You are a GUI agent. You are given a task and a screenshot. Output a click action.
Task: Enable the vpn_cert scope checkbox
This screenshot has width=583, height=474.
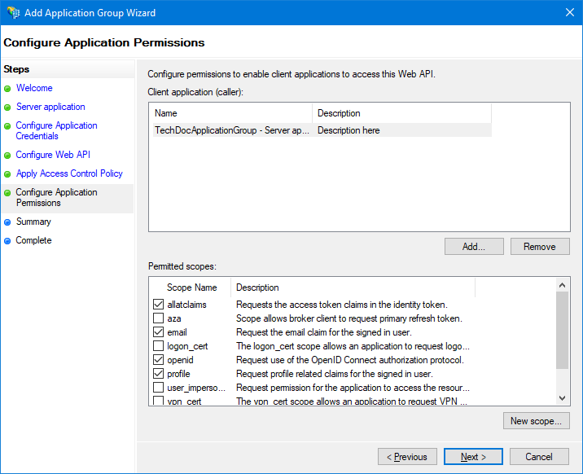point(159,401)
